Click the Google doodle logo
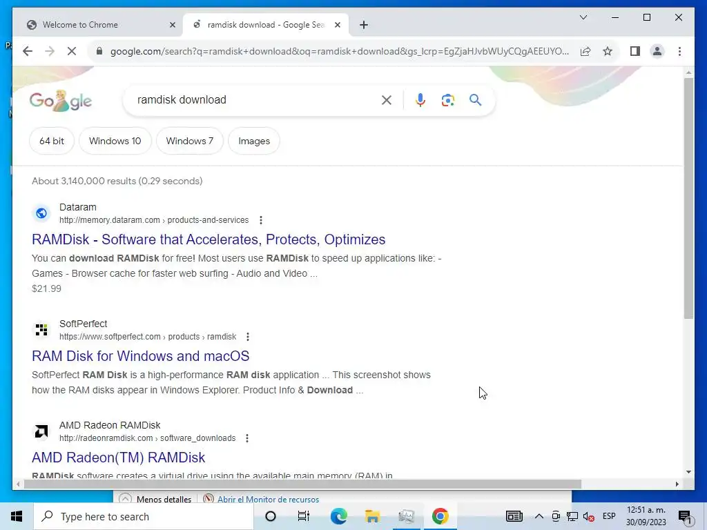Screen dimensions: 707x530 (x=61, y=101)
